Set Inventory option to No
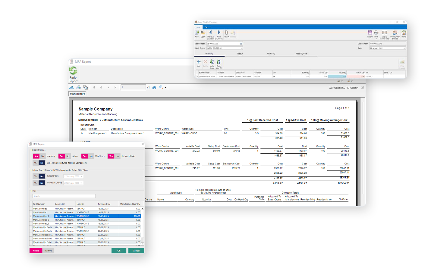This screenshot has width=434, height=271. tap(42, 156)
